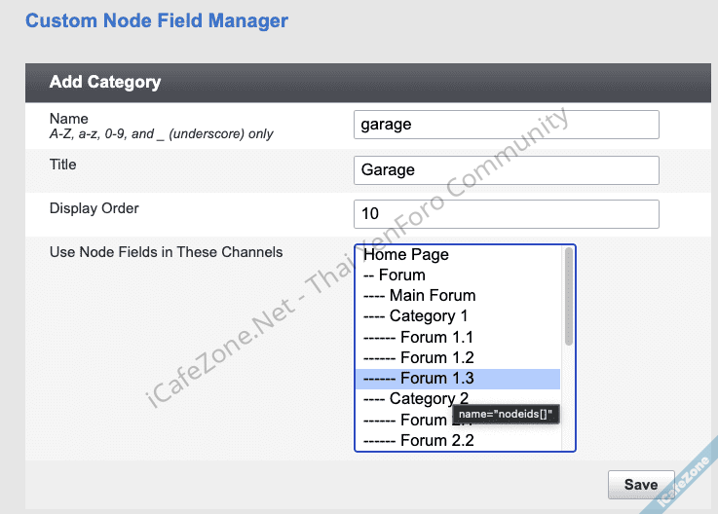Select 'Home Page' in the channels list
718x514 pixels.
pos(406,254)
